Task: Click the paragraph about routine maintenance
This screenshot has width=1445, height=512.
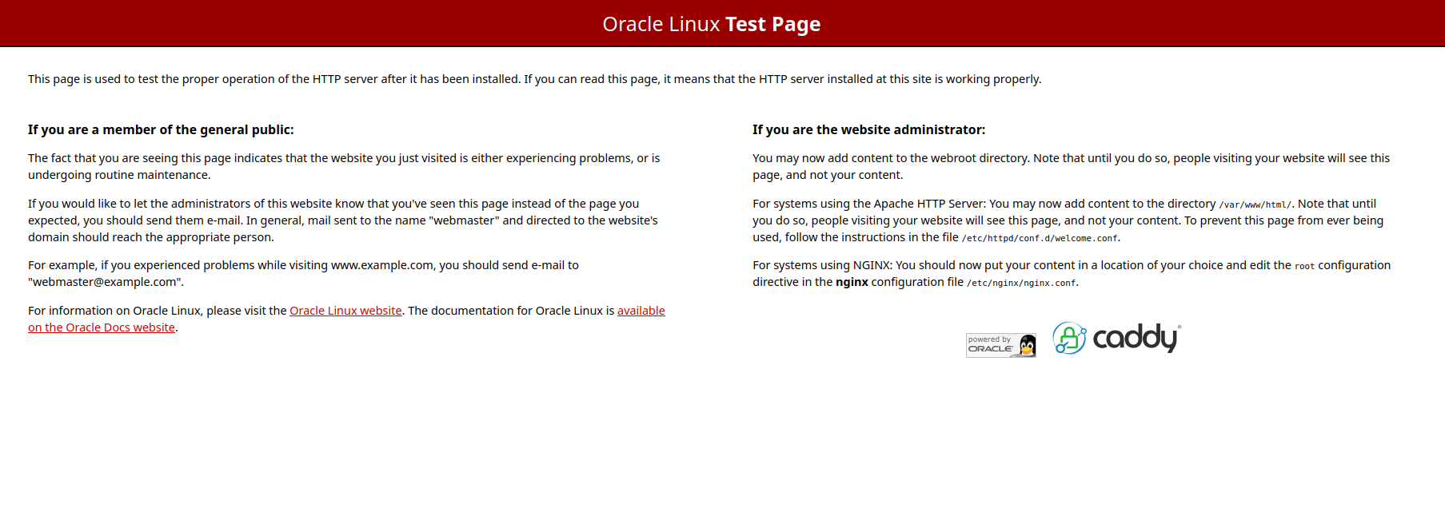Action: pos(344,166)
